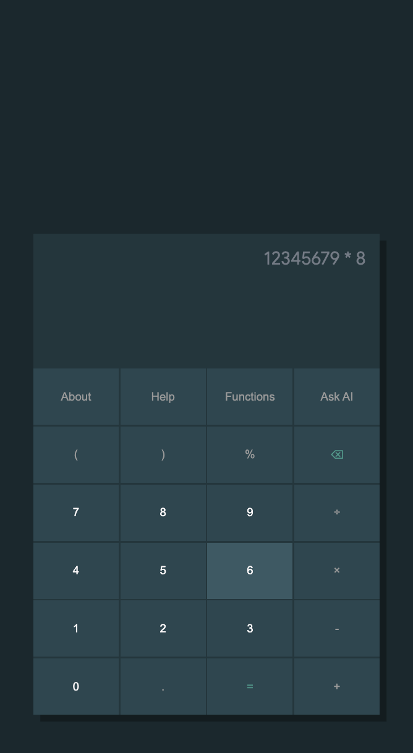
Task: Click the expression display showing 12345679 * 8
Action: (314, 258)
